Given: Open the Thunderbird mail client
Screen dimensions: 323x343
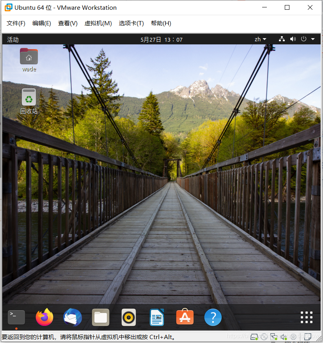Looking at the screenshot, I should pos(72,317).
